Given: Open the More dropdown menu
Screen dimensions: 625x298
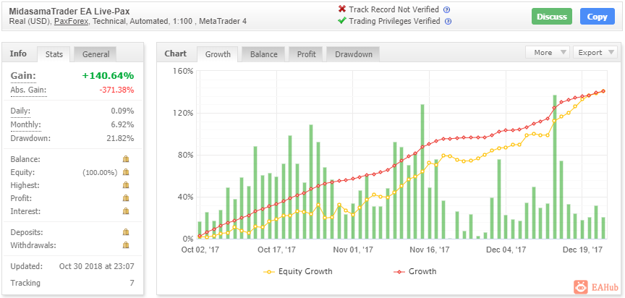Looking at the screenshot, I should click(x=548, y=53).
